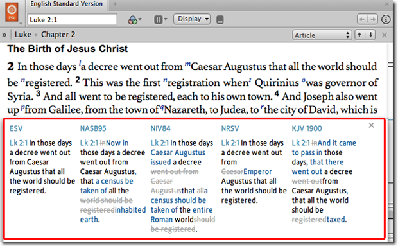This screenshot has width=398, height=246.
Task: Click the Lk 2:1 link under NASB95
Action: 89,143
